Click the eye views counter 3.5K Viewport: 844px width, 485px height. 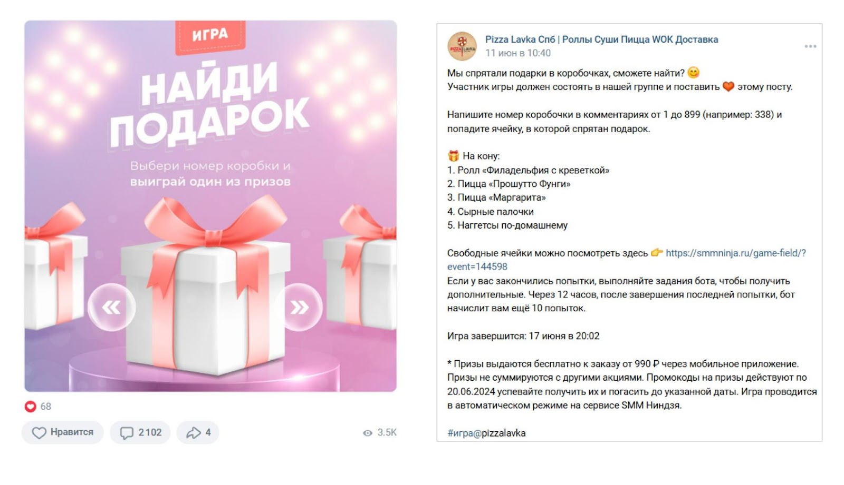coord(380,433)
